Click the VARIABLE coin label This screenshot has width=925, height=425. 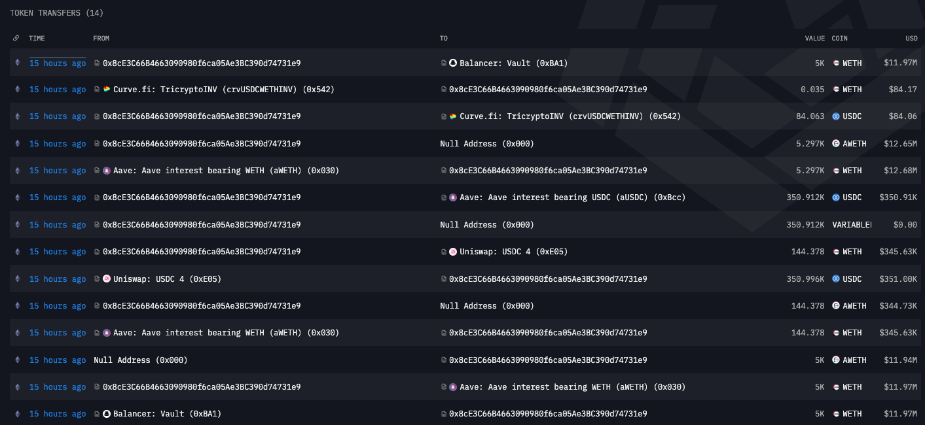[852, 225]
